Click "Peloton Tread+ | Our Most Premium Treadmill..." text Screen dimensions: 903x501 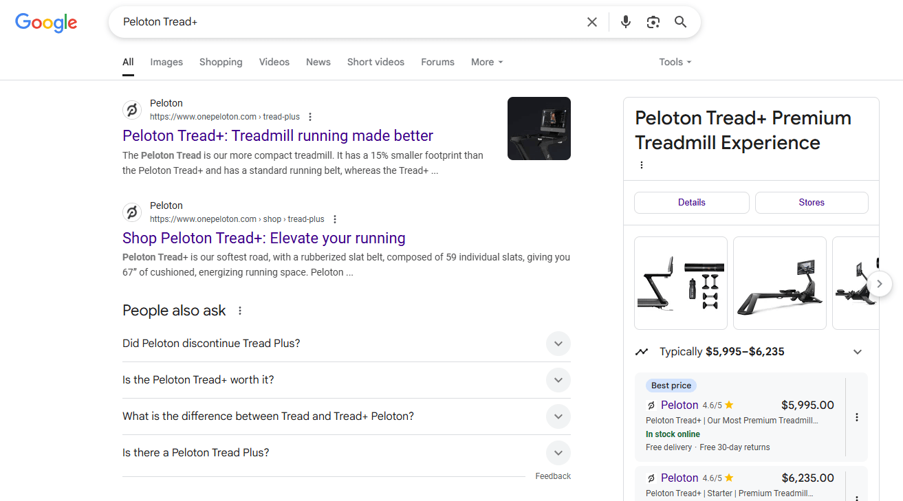(x=732, y=421)
